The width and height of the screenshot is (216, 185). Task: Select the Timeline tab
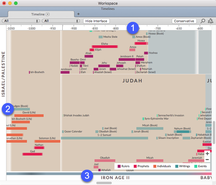tap(38, 14)
